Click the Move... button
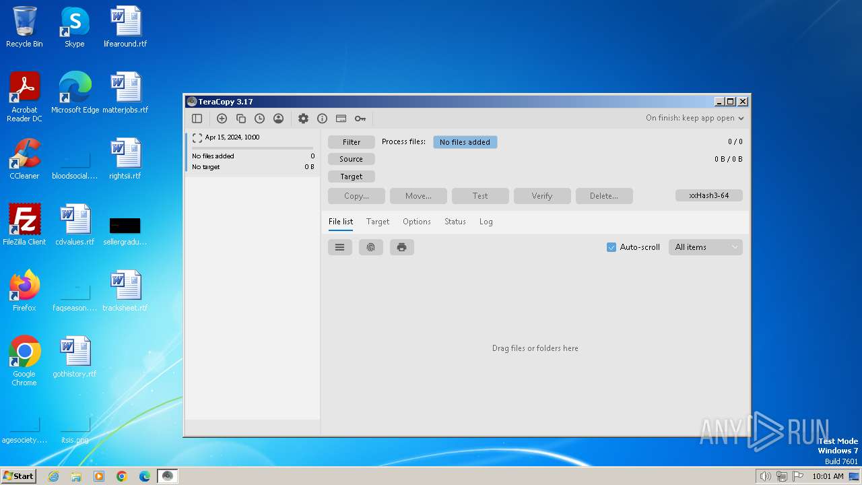Screen dimensions: 862x485 click(x=418, y=196)
